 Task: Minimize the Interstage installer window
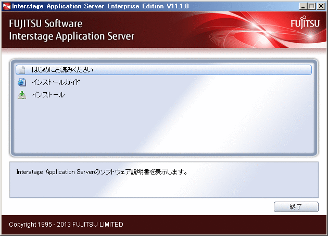coord(304,6)
